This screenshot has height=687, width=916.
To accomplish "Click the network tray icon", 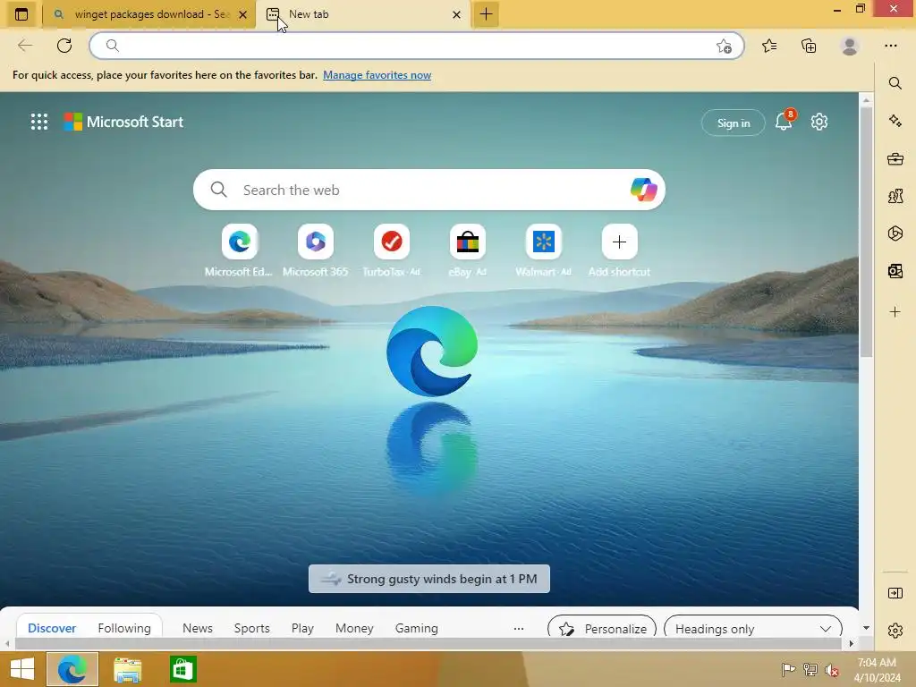I will pyautogui.click(x=810, y=669).
